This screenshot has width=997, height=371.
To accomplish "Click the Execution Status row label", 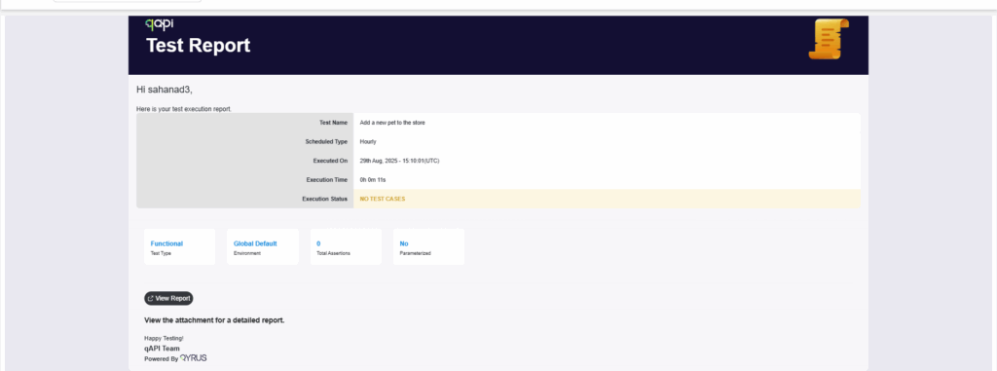I will point(325,199).
